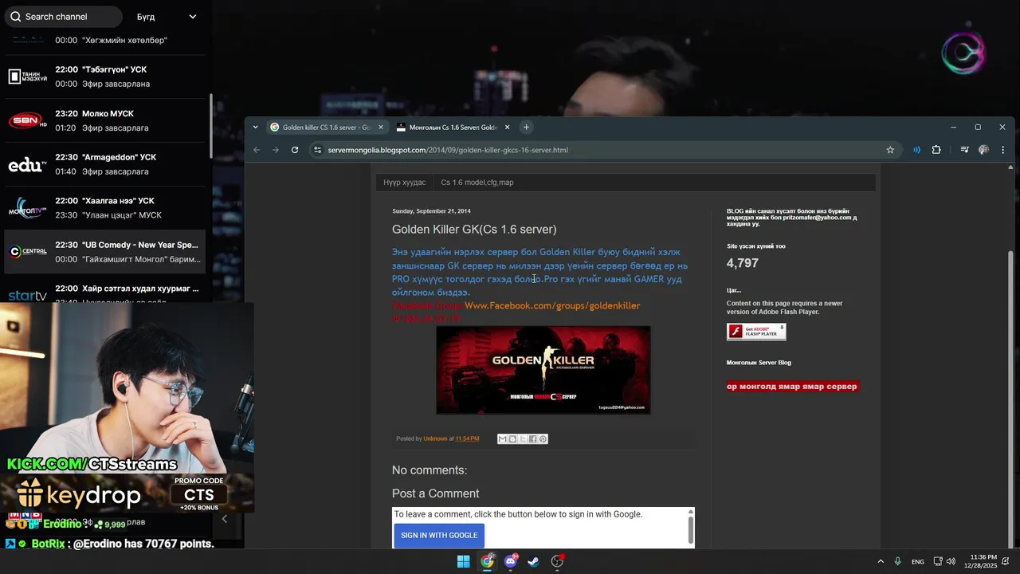Open Нүүр хуудас page tab
Viewport: 1020px width, 574px height.
coord(404,183)
